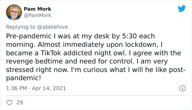The image size is (192, 110).
Task: Visit the @abbiehive mention link
Action: (x=52, y=27)
